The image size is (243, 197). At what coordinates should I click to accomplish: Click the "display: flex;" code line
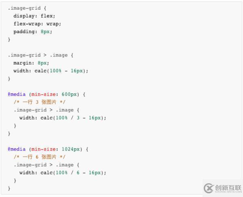34,16
